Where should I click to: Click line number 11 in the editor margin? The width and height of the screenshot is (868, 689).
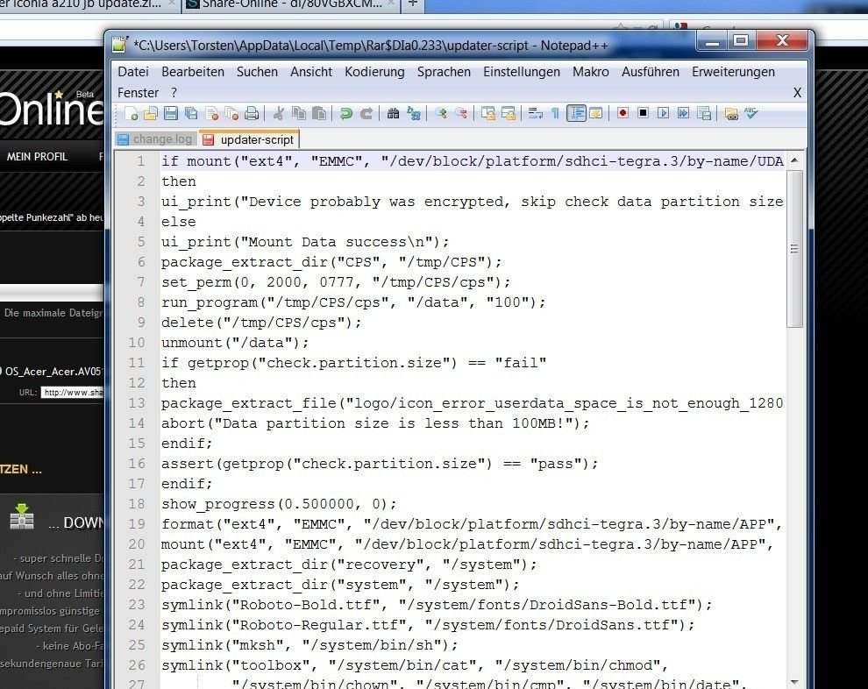(136, 363)
